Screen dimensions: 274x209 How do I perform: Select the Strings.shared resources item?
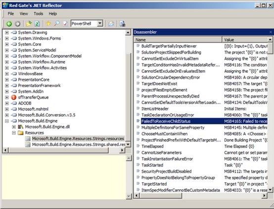pyautogui.click(x=79, y=145)
